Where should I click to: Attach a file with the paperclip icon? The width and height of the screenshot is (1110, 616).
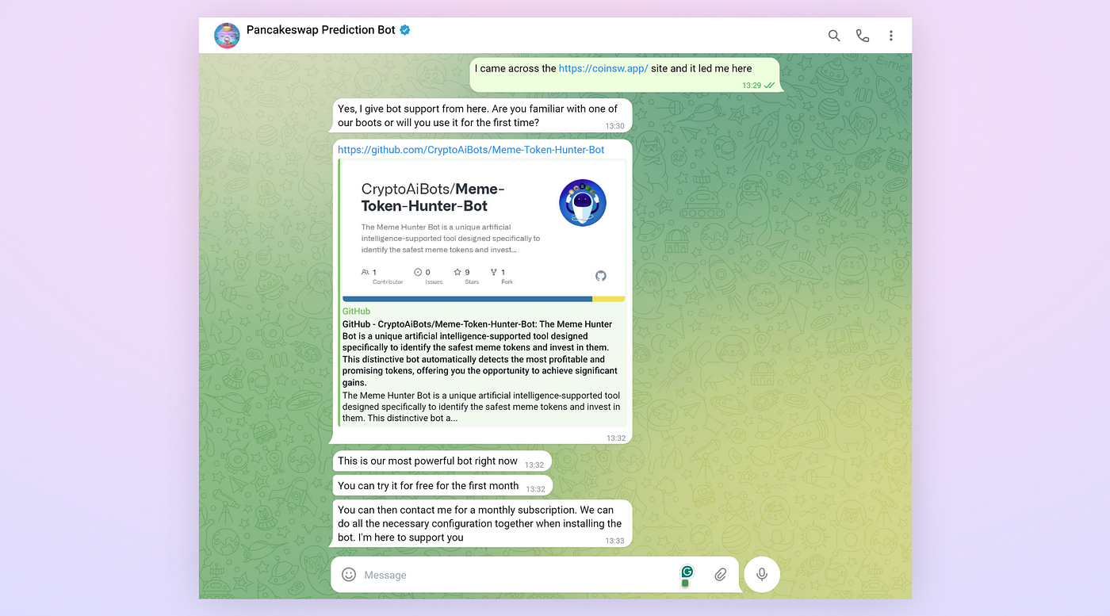pyautogui.click(x=721, y=575)
